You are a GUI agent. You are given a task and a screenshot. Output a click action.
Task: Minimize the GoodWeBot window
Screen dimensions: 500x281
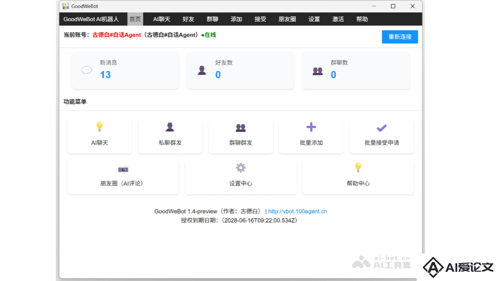pyautogui.click(x=374, y=6)
